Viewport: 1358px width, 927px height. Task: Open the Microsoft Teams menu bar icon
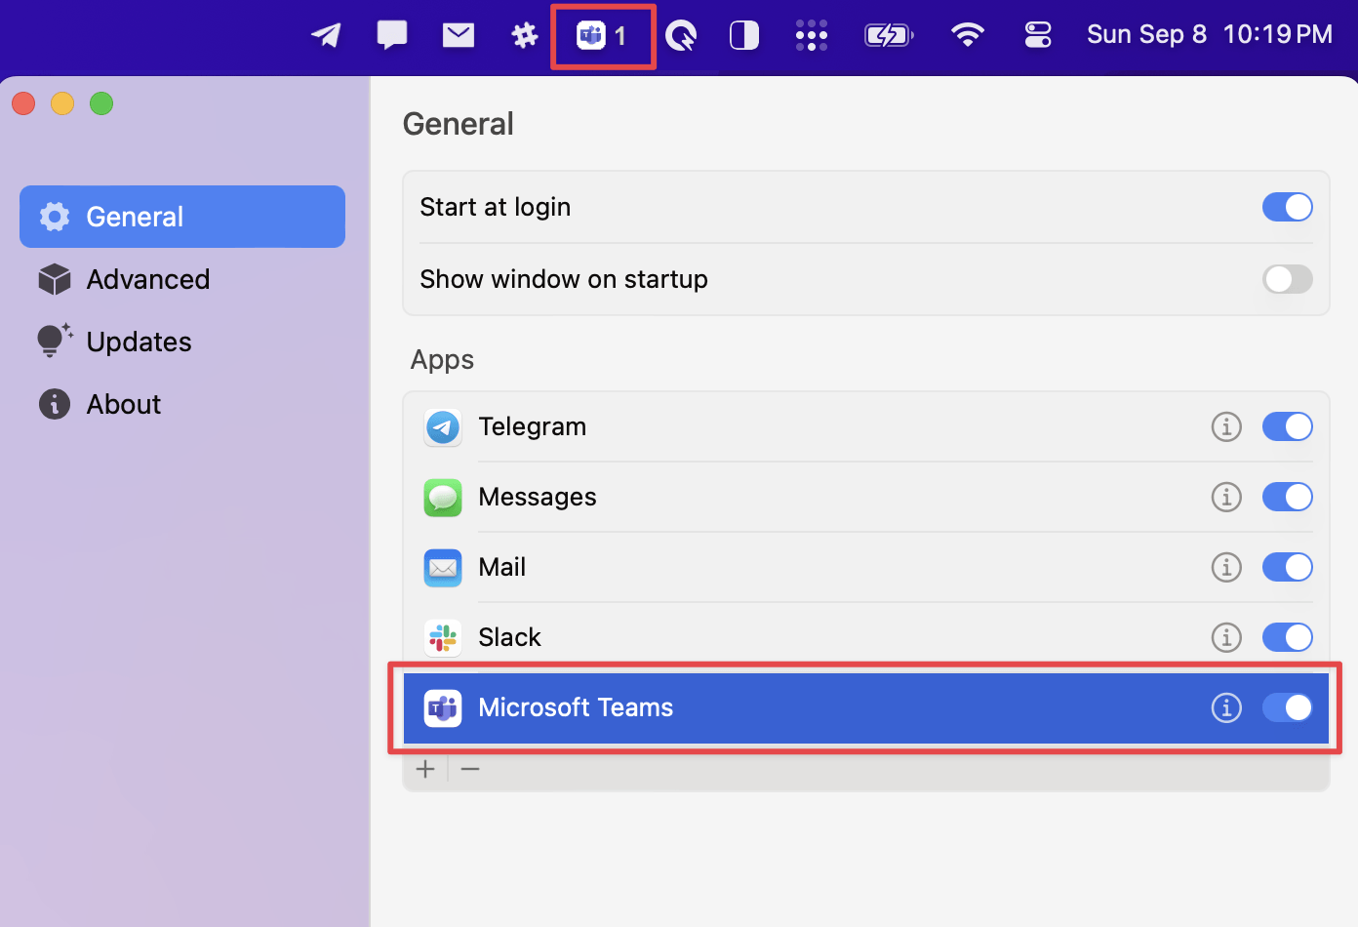click(602, 36)
